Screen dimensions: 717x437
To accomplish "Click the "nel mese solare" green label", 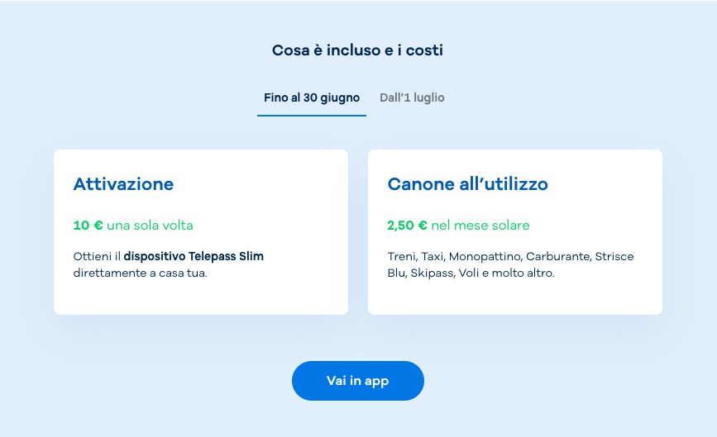I will 480,226.
